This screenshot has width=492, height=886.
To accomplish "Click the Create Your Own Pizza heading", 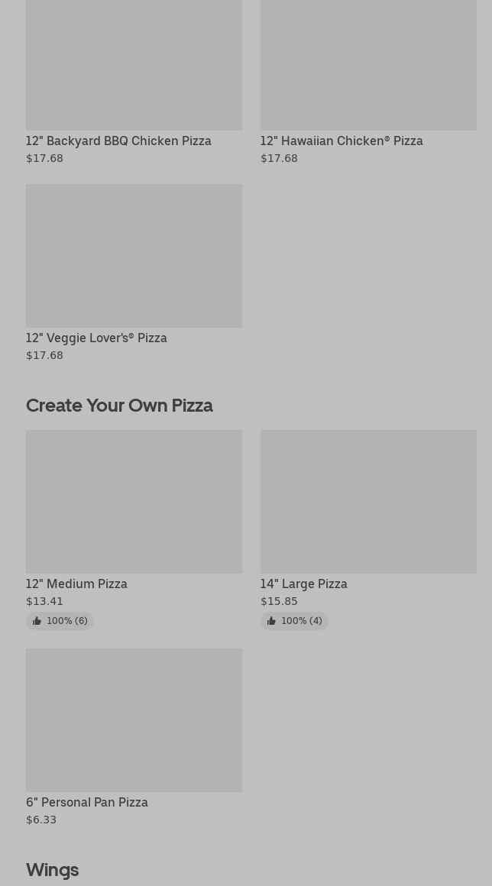I will coord(119,405).
